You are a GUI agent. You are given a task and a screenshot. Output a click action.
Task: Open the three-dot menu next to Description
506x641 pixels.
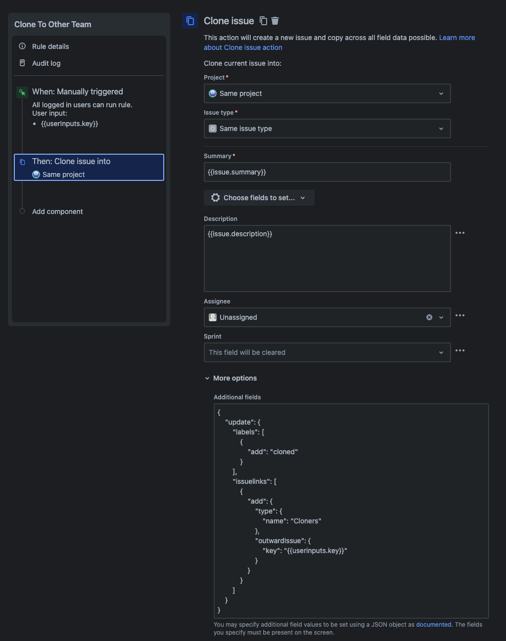(x=460, y=233)
